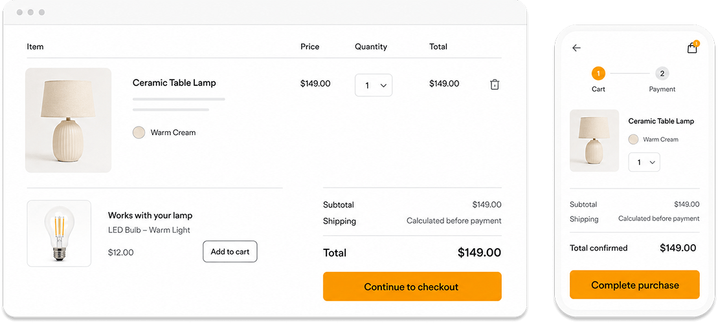The width and height of the screenshot is (718, 323).
Task: Select step 1 Cart circle
Action: 598,73
